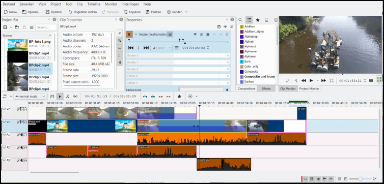The height and width of the screenshot is (184, 384).
Task: Toggle keyframe graph button beside Rotate label
Action: tap(170, 35)
